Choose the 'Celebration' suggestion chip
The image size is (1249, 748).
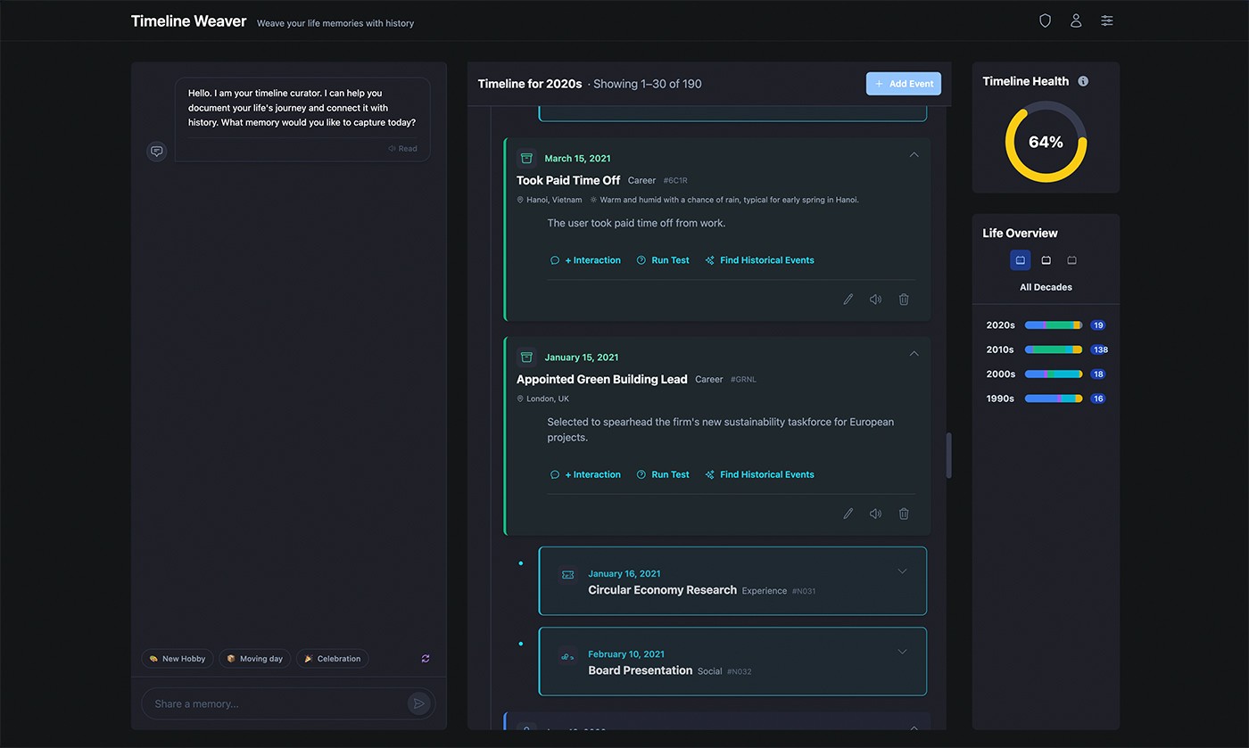pos(332,658)
